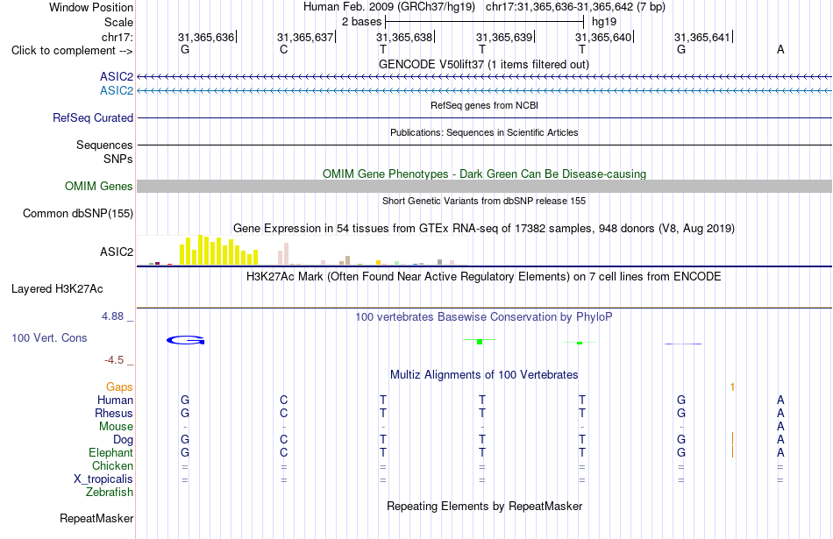Click position label 31,365,637
The height and width of the screenshot is (539, 833).
[305, 37]
